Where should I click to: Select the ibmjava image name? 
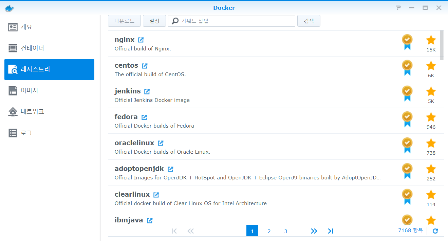(129, 220)
